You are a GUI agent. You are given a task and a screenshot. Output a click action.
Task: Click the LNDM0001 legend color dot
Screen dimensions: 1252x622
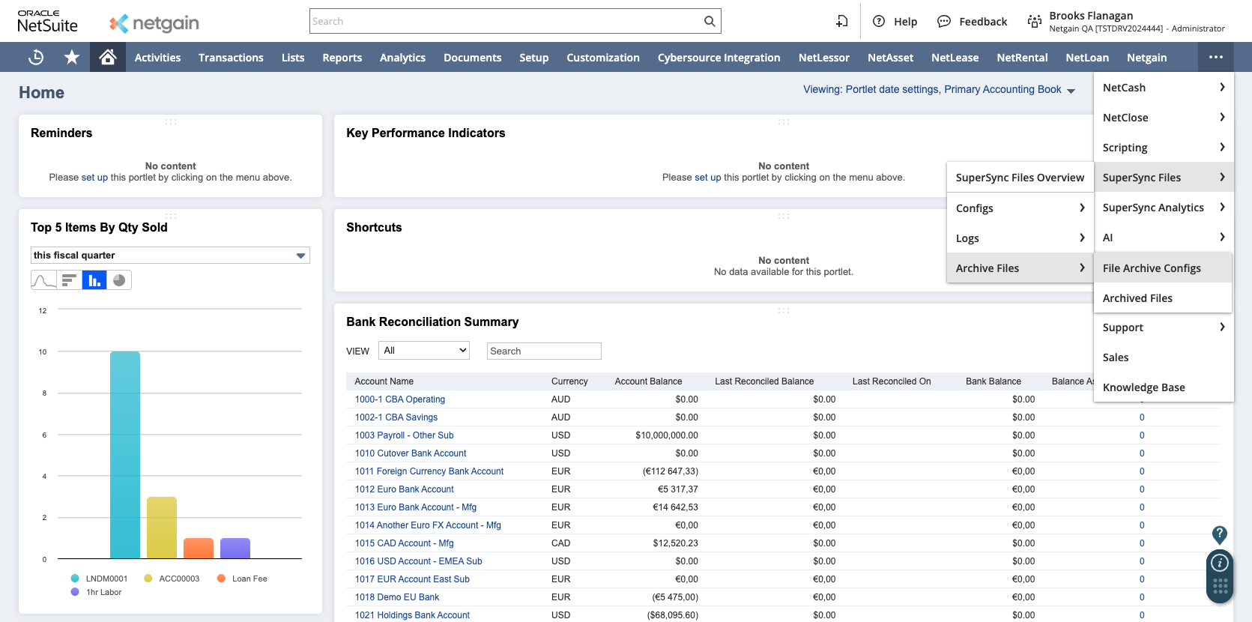(75, 579)
